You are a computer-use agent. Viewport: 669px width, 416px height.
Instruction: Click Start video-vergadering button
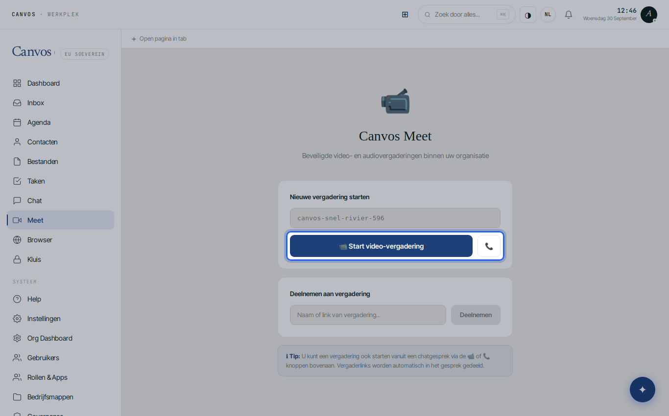(x=381, y=246)
